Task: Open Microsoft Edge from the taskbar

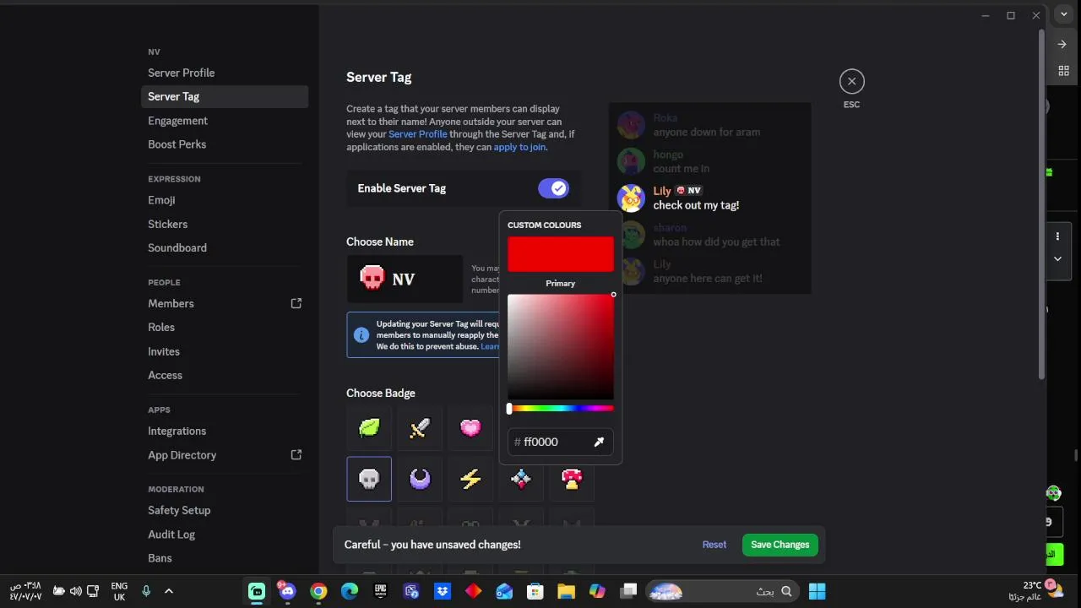Action: tap(350, 591)
